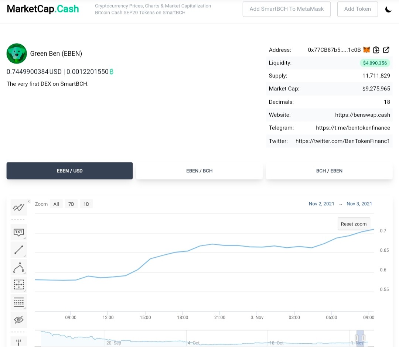Switch to the BCH / EBEN tab
This screenshot has width=399, height=347.
pos(329,171)
